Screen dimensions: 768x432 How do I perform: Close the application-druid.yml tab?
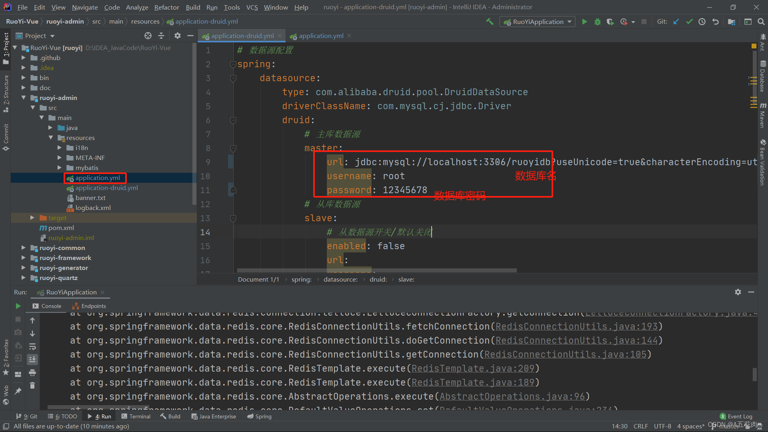(280, 36)
